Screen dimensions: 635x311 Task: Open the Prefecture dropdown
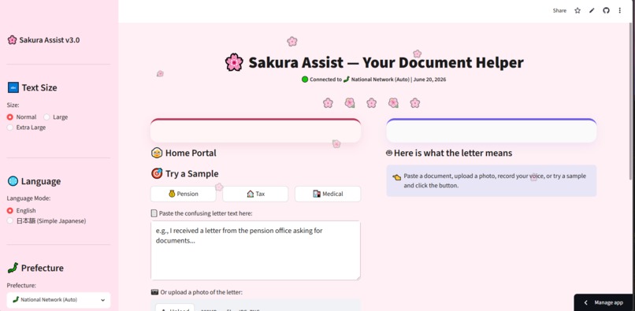click(58, 300)
